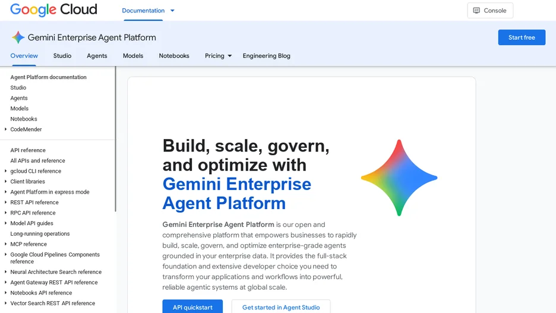This screenshot has width=556, height=313.
Task: Open Long-running operations link
Action: (40, 233)
